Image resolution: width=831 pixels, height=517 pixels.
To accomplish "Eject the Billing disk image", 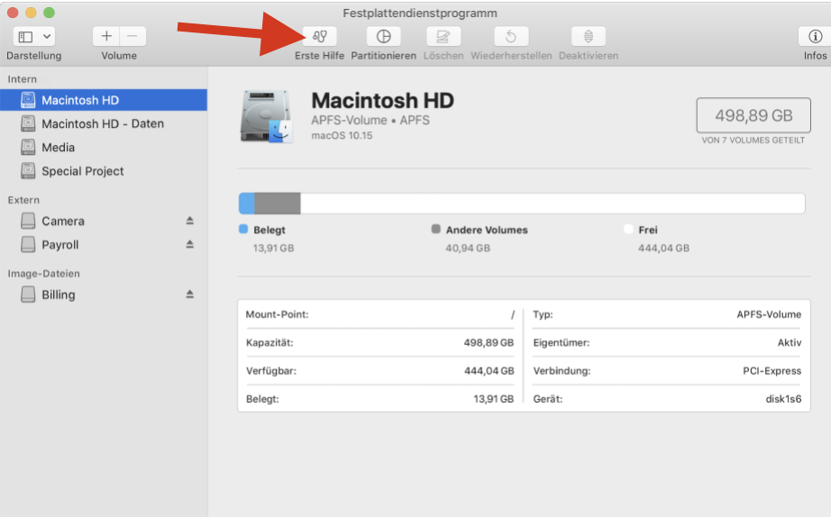I will coord(189,295).
